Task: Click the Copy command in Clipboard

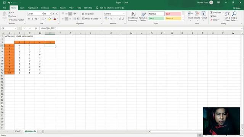Action: [13, 16]
